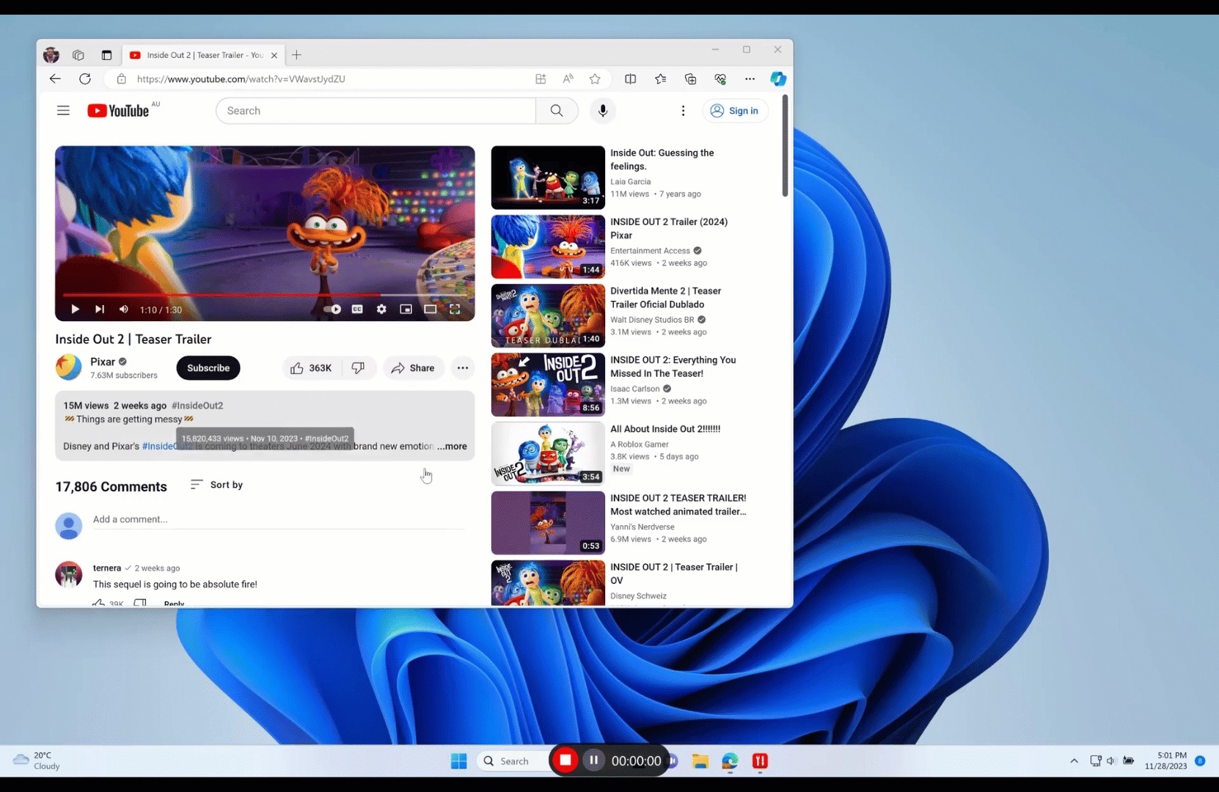Mute the video volume

124,309
